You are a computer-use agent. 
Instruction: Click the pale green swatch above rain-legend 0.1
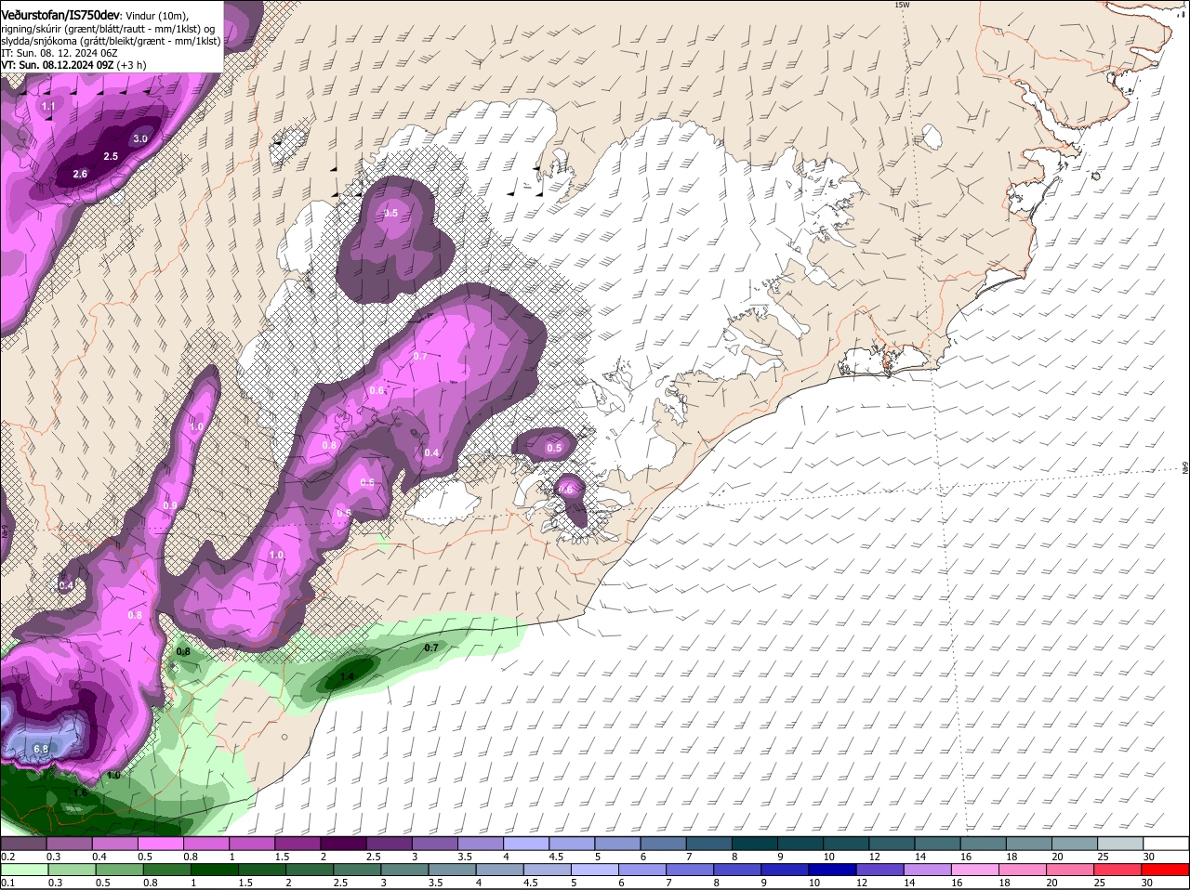(x=22, y=870)
